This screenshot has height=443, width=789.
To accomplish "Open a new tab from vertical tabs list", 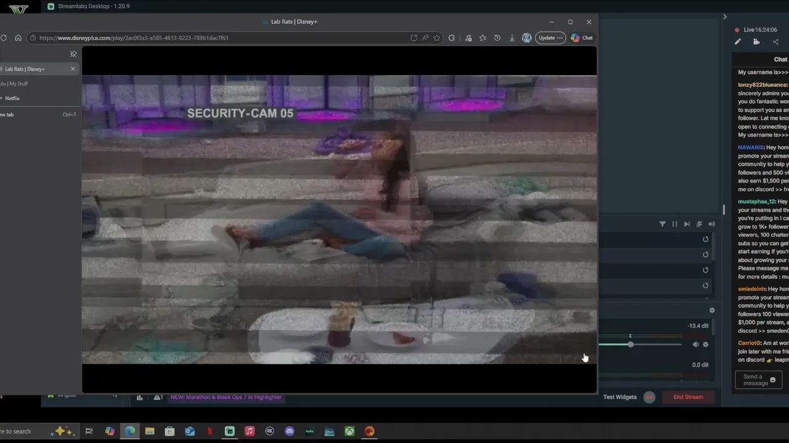I will coord(38,114).
